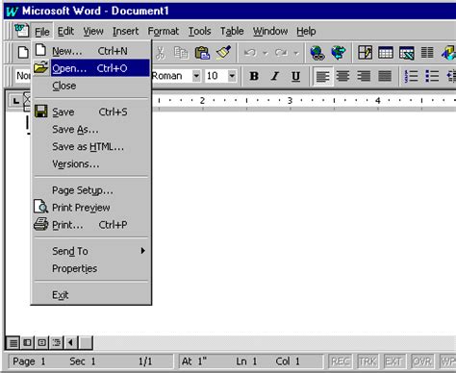Click the Bulleted list icon

[432, 76]
